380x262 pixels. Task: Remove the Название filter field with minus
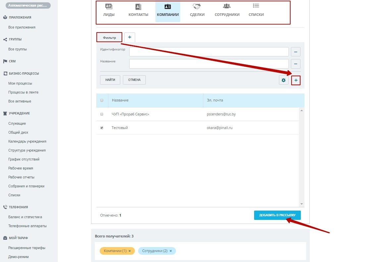click(x=296, y=64)
